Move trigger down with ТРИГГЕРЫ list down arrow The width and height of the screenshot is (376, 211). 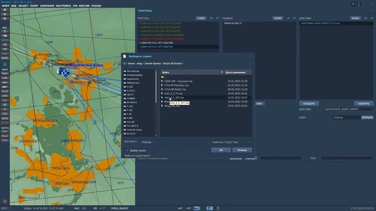pyautogui.click(x=217, y=18)
